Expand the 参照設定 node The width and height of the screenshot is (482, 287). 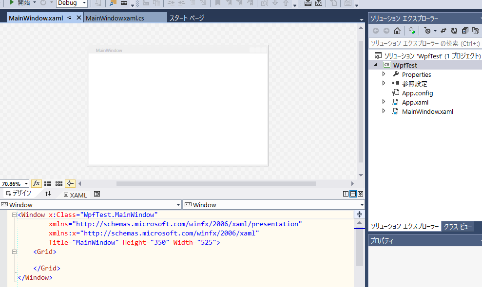384,83
